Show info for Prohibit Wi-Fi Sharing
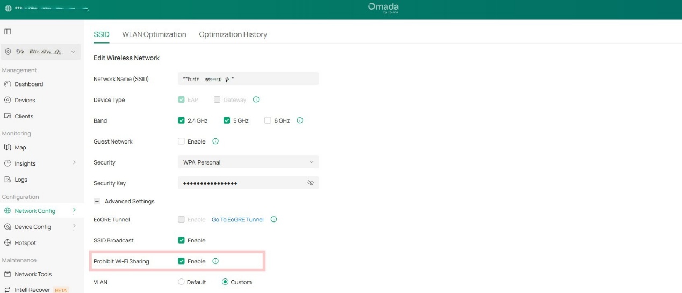The height and width of the screenshot is (293, 682). tap(216, 261)
